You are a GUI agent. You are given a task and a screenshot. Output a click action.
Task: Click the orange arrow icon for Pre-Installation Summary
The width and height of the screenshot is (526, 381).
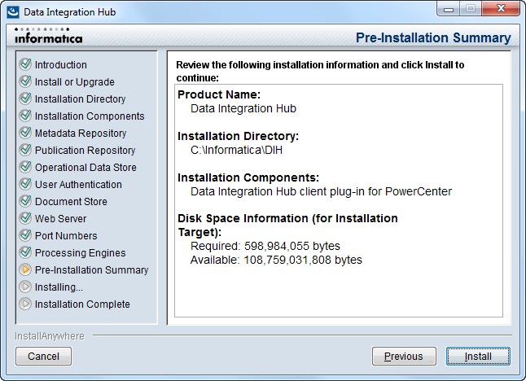(25, 269)
